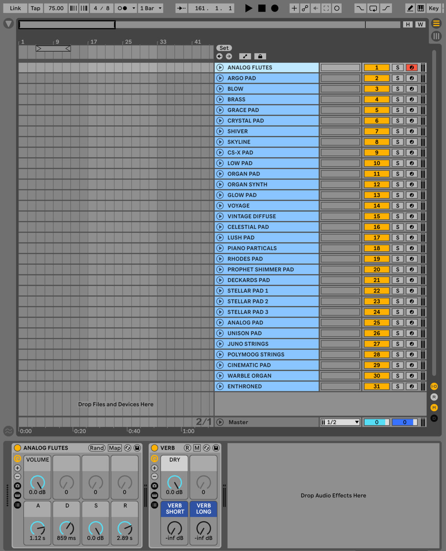This screenshot has height=551, width=446.
Task: Click the Rand button on ANALOG FLUTES
Action: coord(97,448)
